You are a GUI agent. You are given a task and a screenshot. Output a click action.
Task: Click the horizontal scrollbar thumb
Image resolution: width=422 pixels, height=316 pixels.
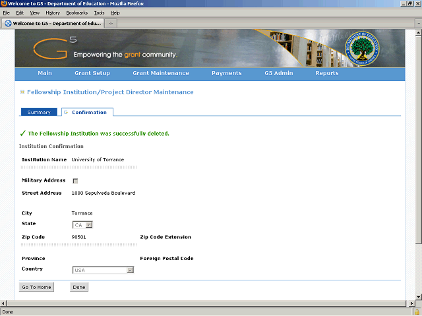pyautogui.click(x=206, y=303)
